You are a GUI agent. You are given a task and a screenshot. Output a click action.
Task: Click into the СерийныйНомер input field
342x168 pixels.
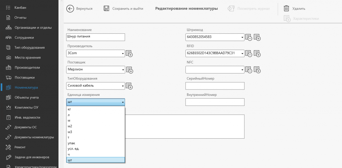coord(215,86)
